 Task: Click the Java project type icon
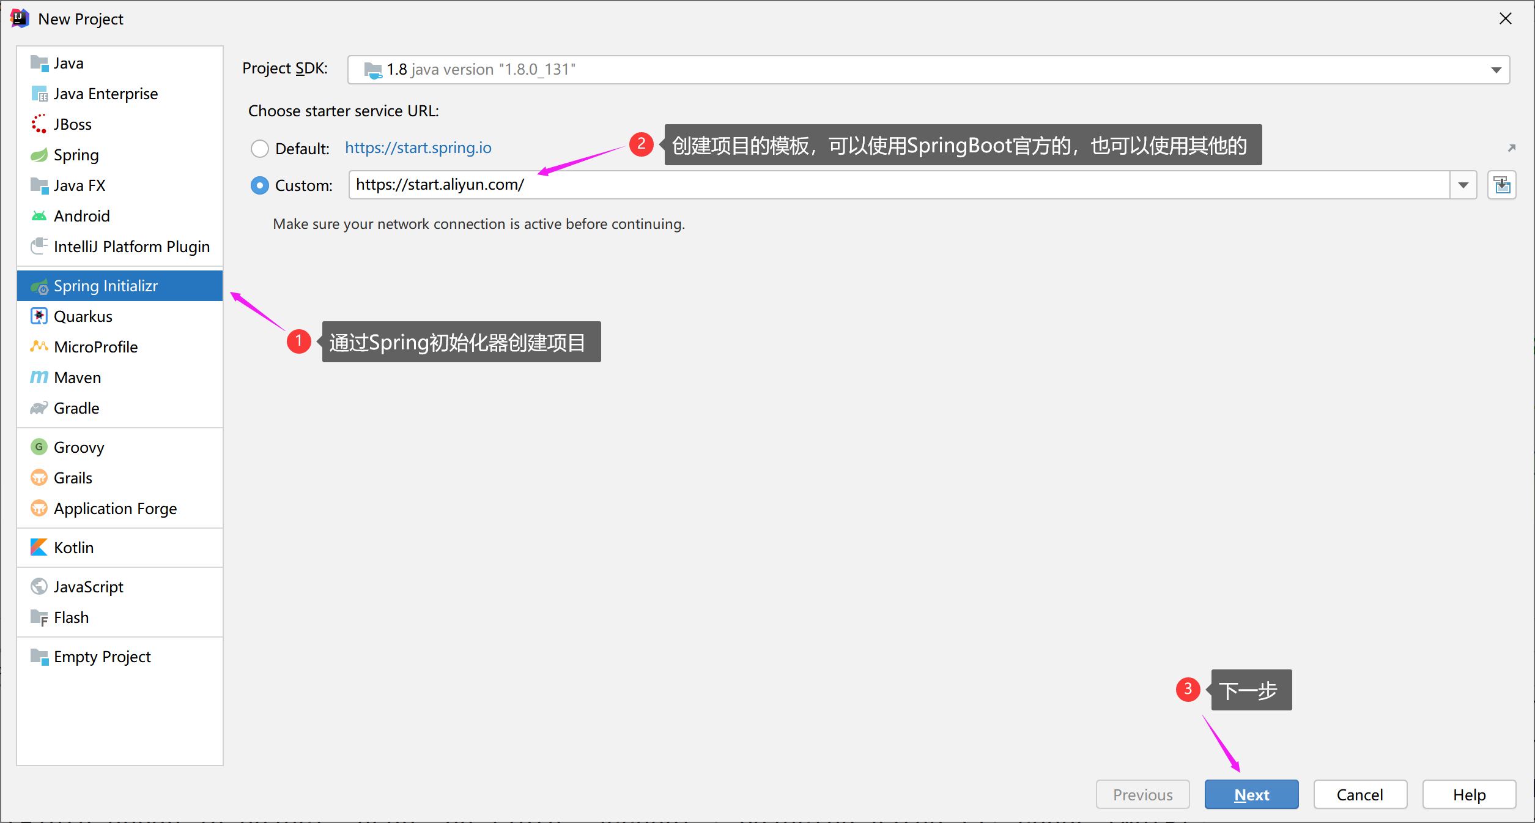coord(39,63)
